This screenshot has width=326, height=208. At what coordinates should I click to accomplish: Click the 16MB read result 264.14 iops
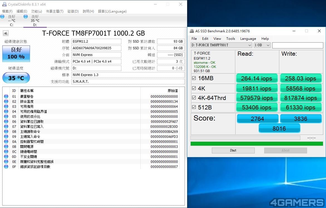[257, 79]
